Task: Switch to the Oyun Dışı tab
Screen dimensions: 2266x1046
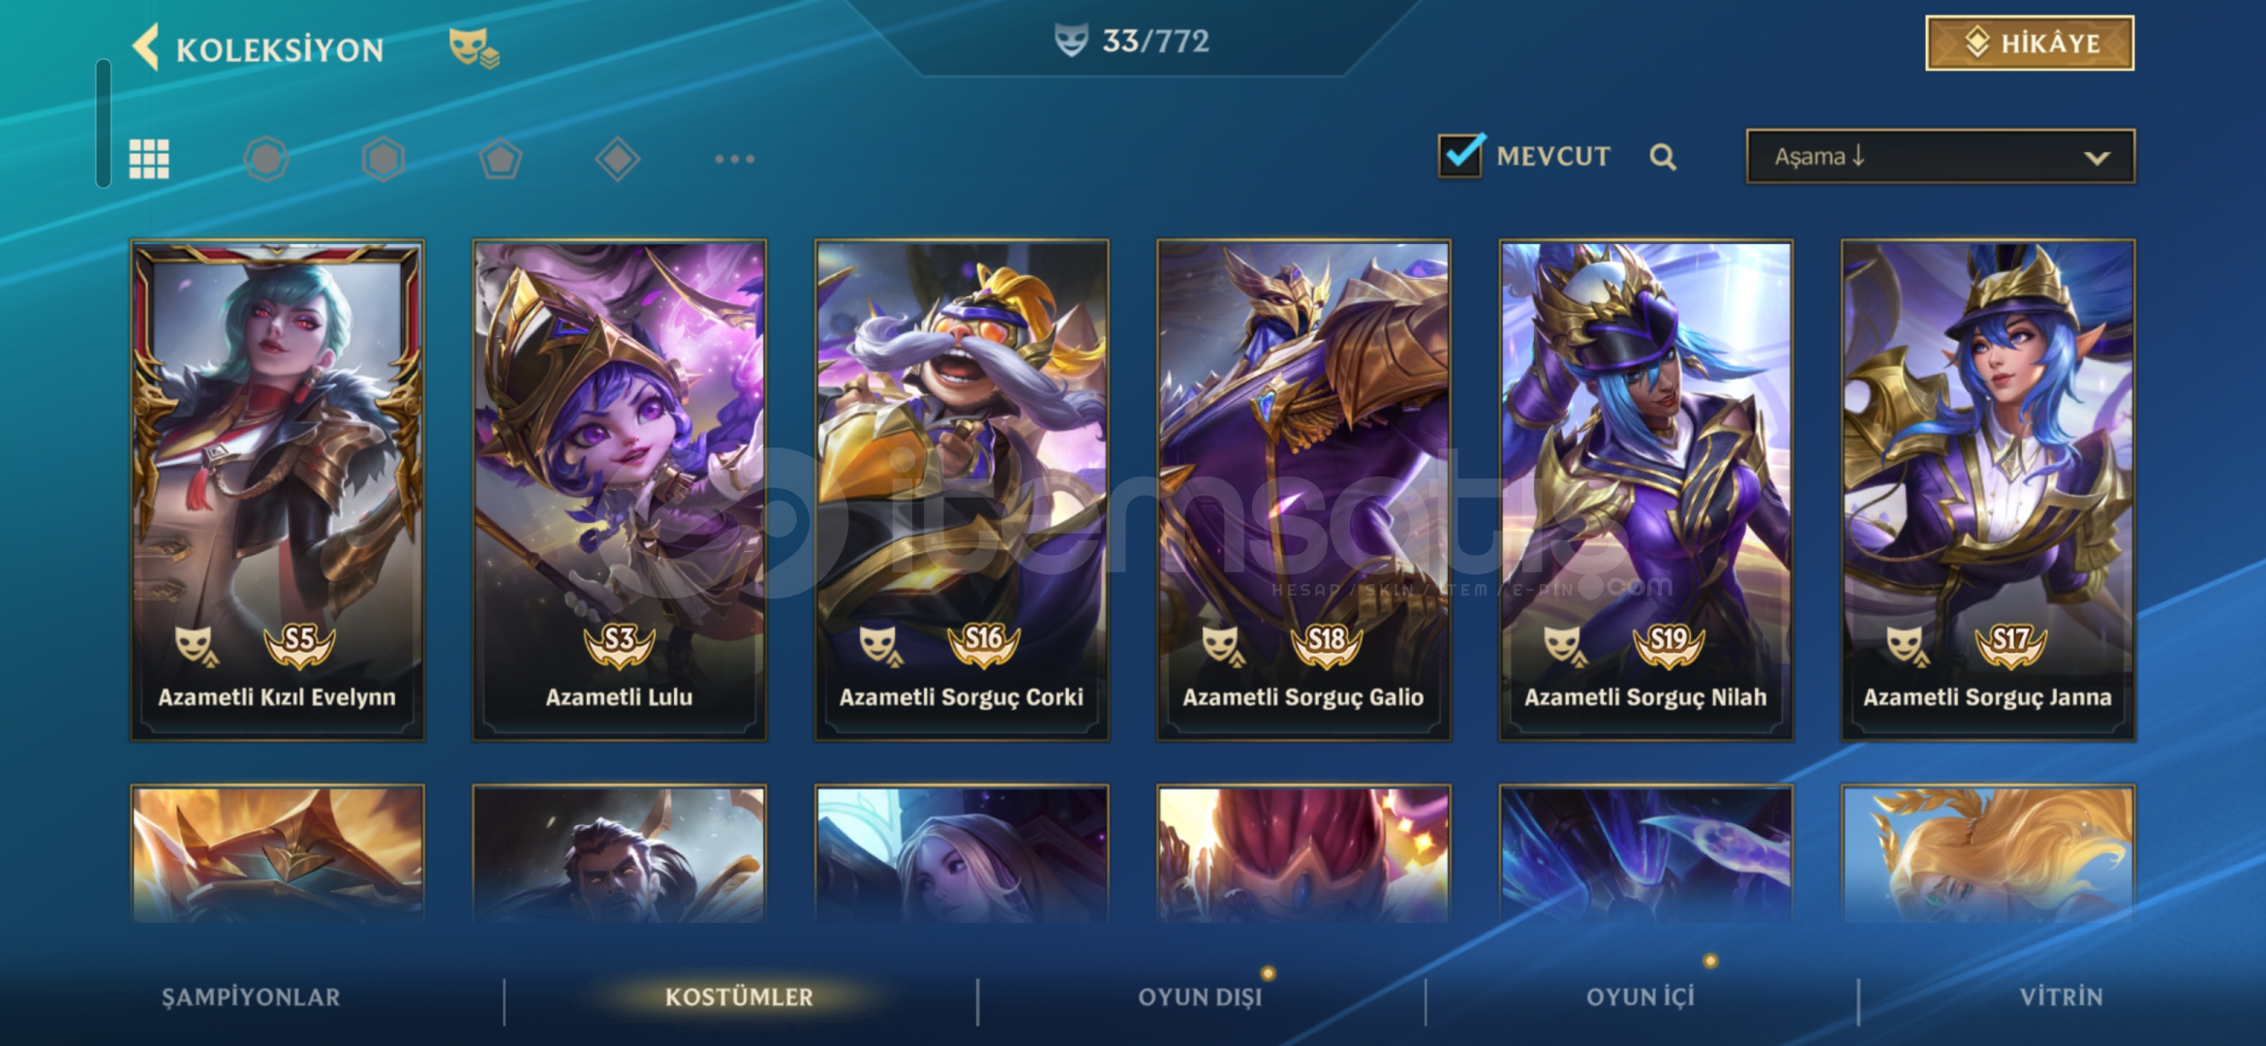Action: tap(1201, 997)
